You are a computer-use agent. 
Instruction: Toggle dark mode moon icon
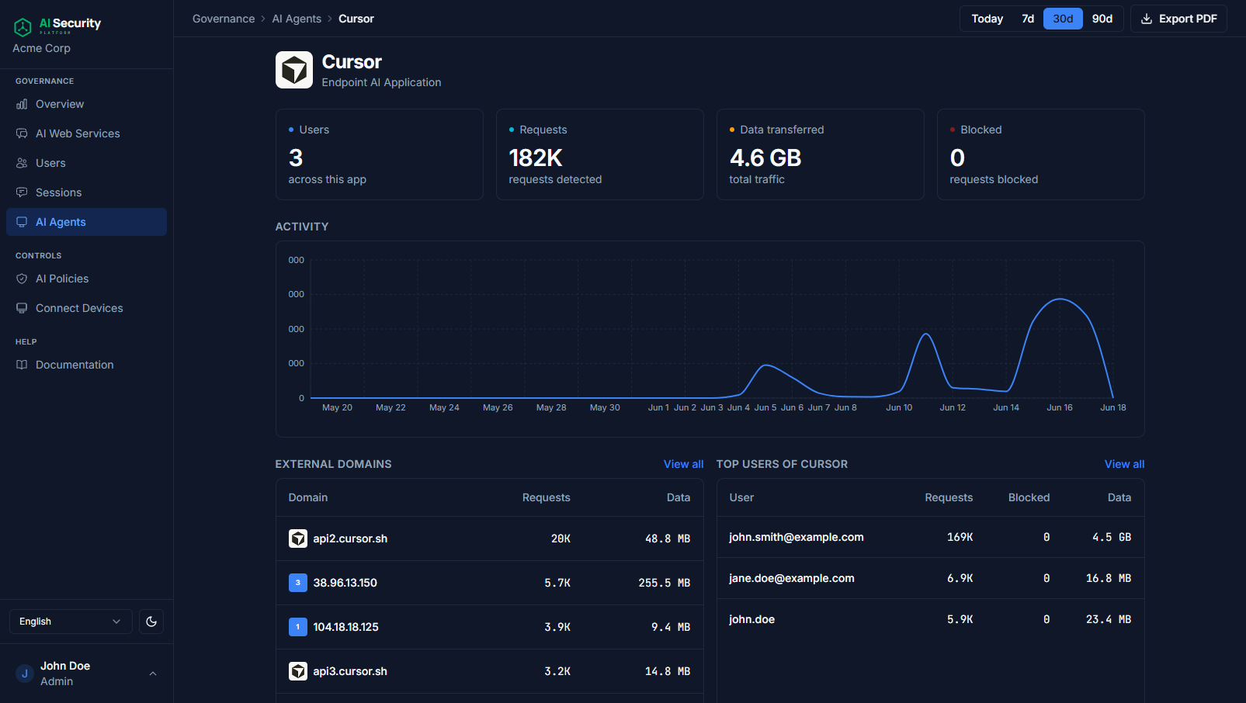point(151,622)
